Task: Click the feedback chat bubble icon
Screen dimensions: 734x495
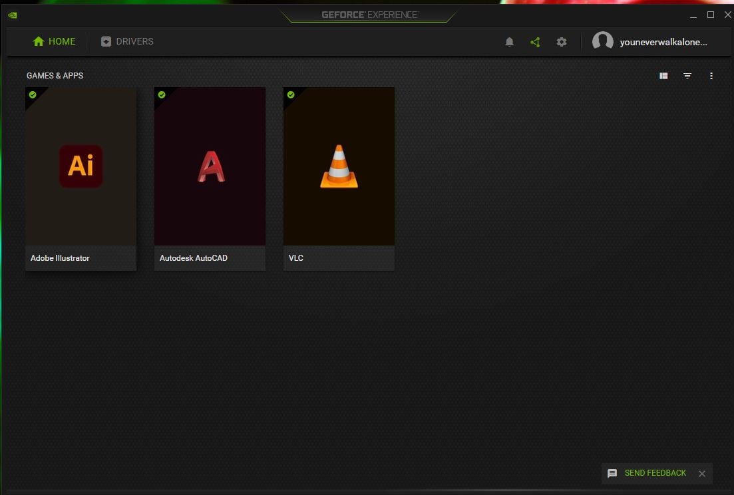Action: coord(612,474)
